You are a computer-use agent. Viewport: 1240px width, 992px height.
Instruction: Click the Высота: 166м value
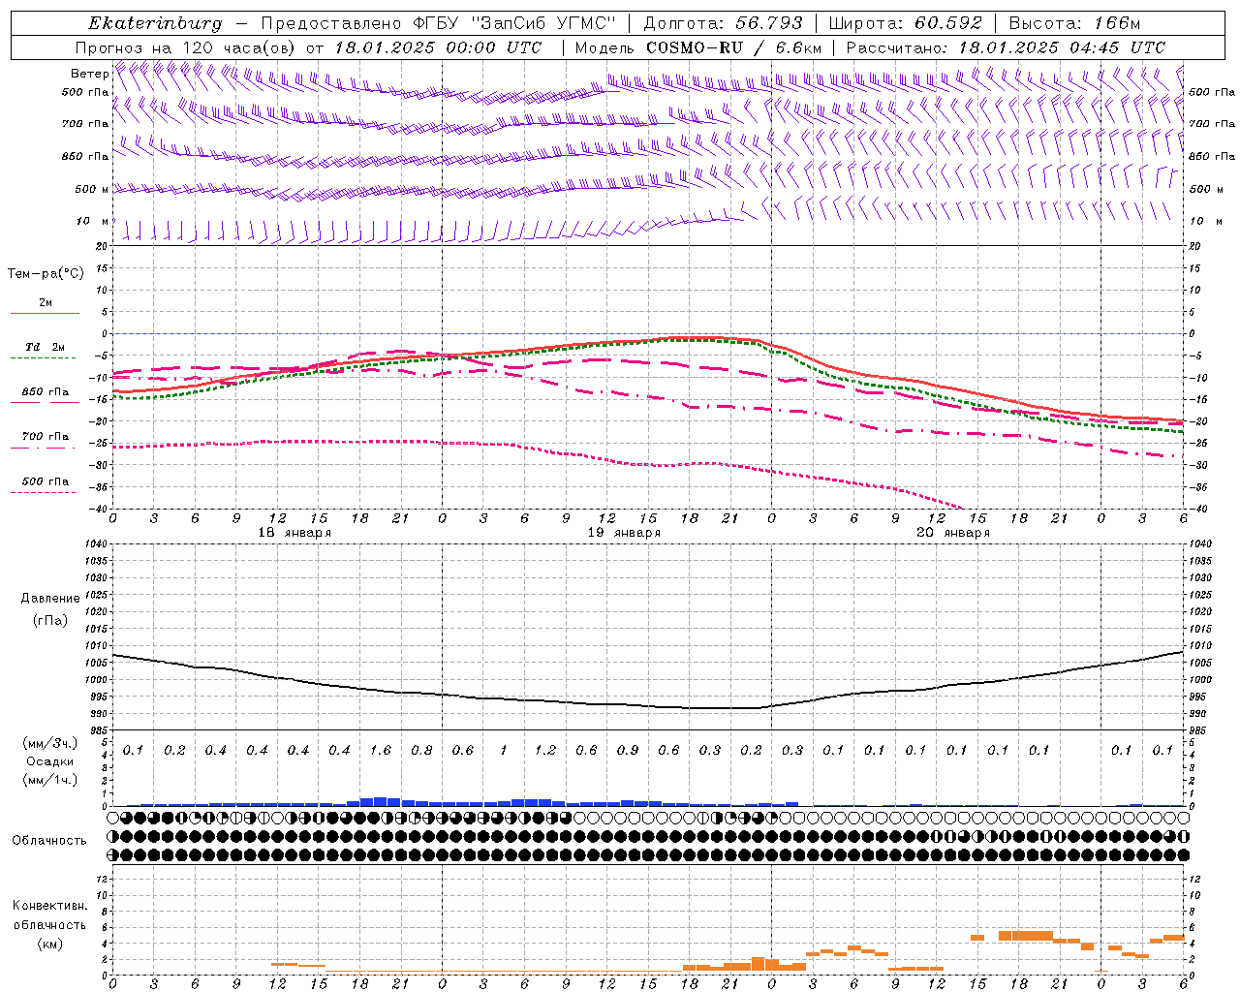pyautogui.click(x=1074, y=23)
